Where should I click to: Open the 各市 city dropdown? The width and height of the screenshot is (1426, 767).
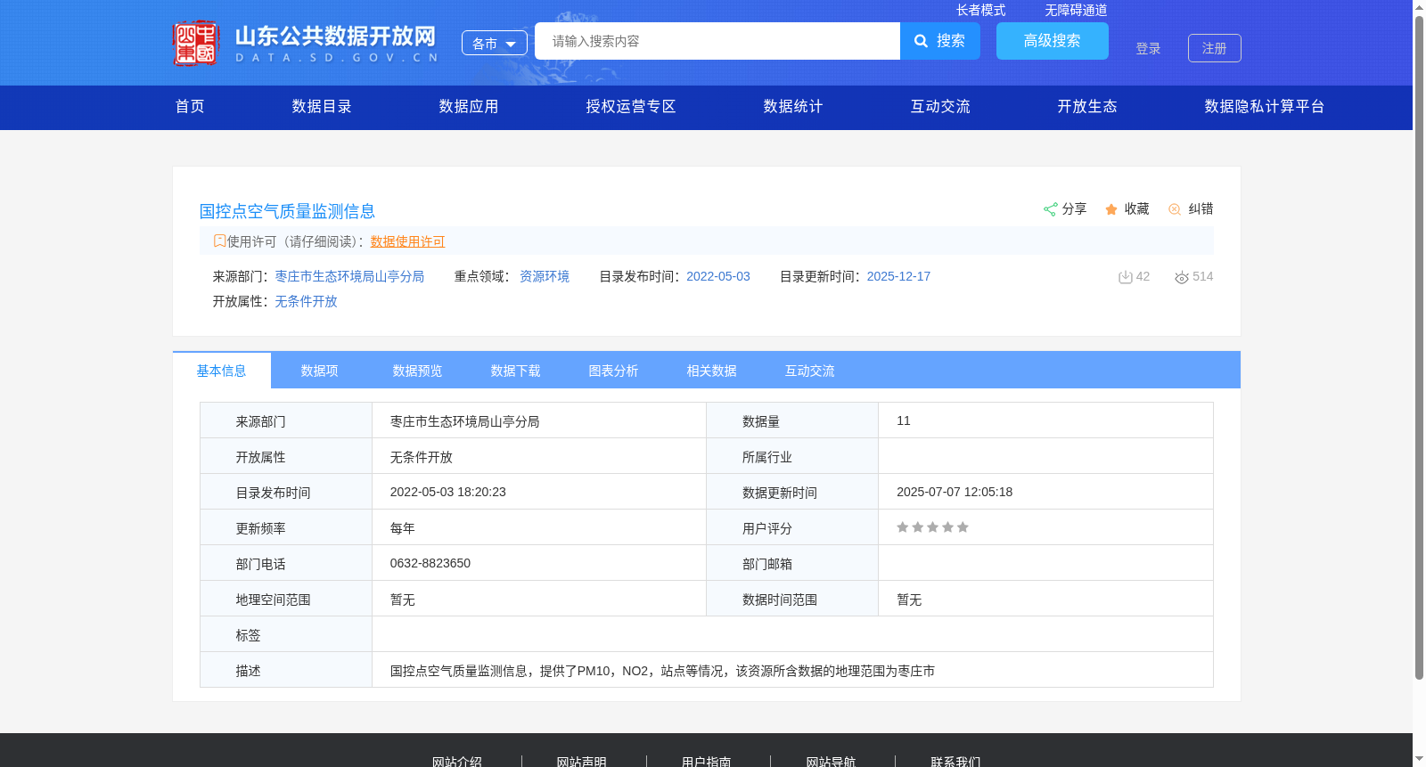click(495, 43)
